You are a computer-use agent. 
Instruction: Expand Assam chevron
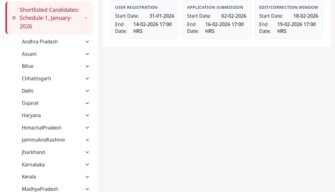(87, 54)
